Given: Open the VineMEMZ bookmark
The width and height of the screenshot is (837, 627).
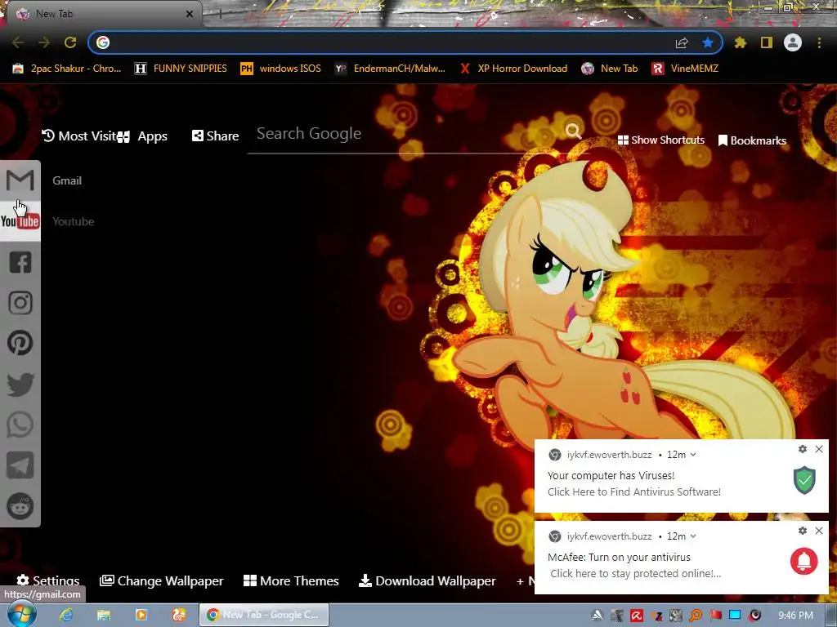Looking at the screenshot, I should 686,69.
